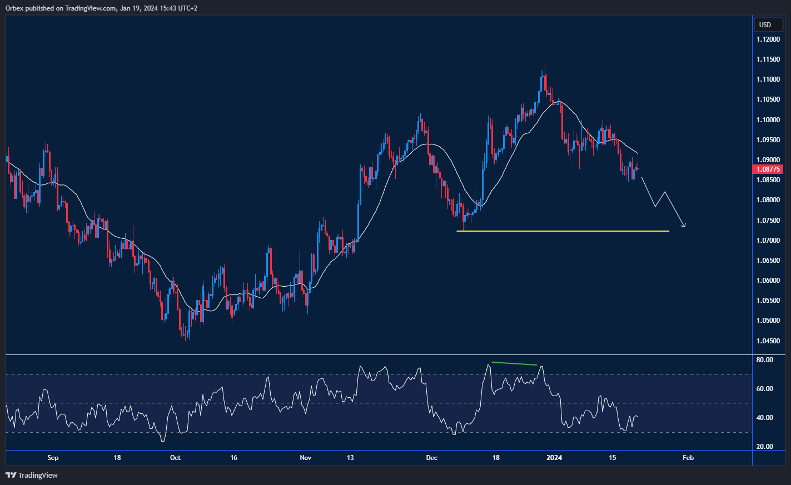Click the 1.10000 price scale label
Screen dimensions: 791x485
point(767,120)
